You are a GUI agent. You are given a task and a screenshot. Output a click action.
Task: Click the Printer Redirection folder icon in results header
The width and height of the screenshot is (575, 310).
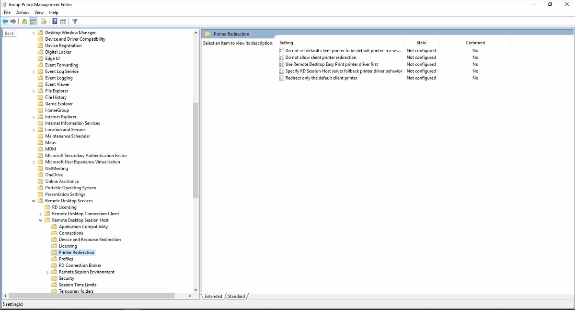[207, 34]
